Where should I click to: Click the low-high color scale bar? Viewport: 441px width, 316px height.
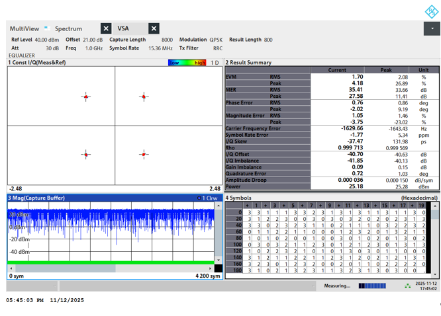point(187,63)
